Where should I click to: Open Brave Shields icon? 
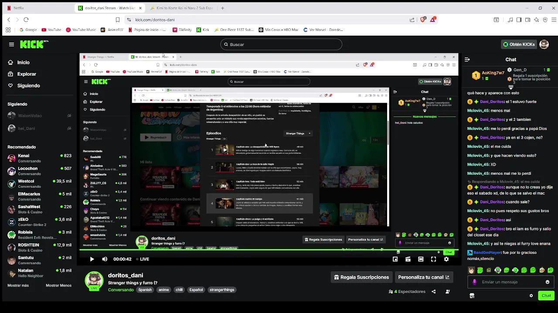pos(422,20)
